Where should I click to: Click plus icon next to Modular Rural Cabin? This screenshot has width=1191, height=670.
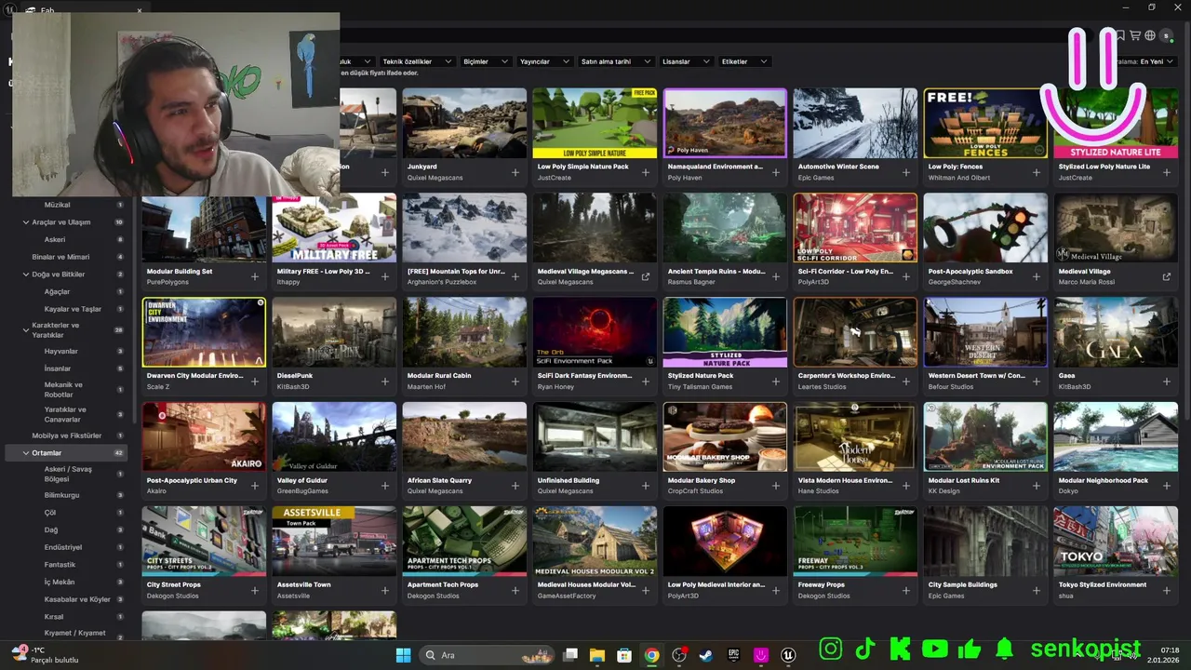click(x=515, y=381)
